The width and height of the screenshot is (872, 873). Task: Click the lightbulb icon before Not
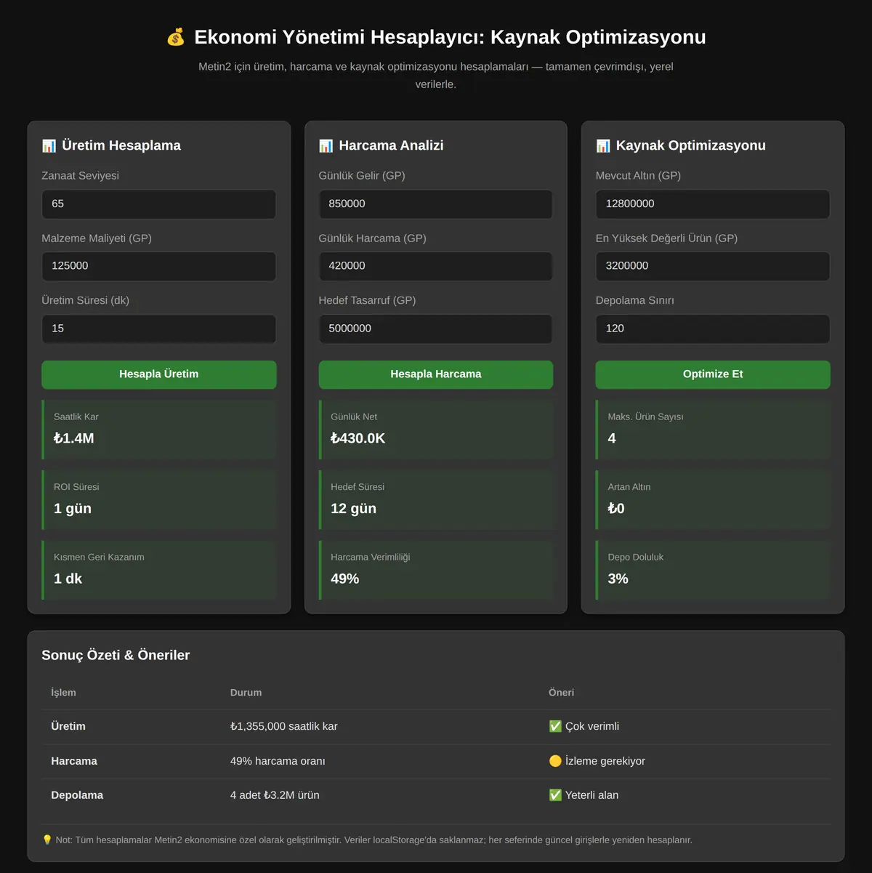click(47, 840)
